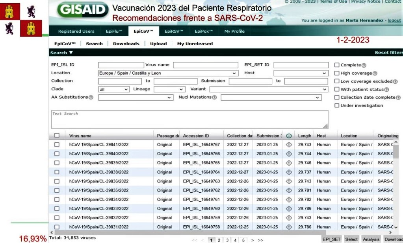Open the Location dropdown
The height and width of the screenshot is (243, 403).
[168, 73]
